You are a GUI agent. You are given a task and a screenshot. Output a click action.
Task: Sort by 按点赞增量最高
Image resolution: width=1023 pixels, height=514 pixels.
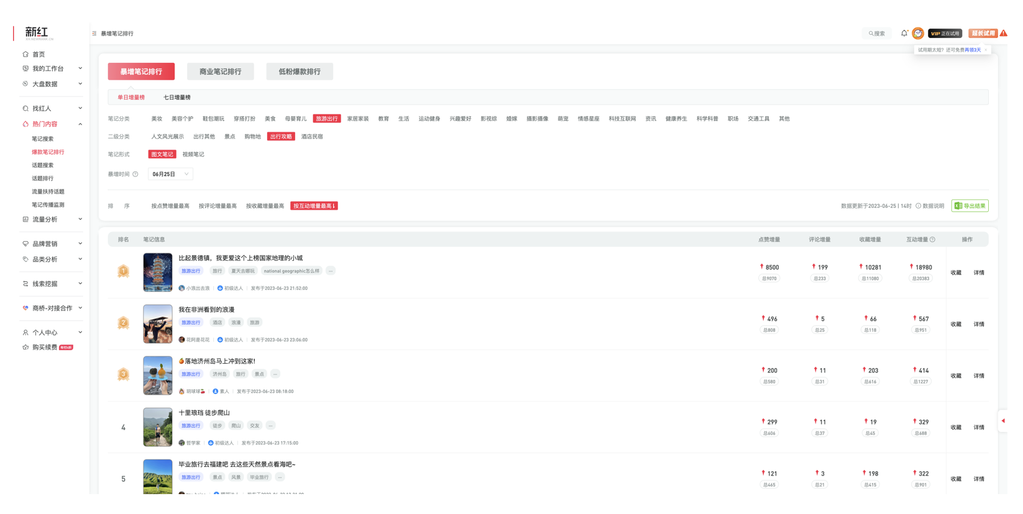click(x=170, y=206)
